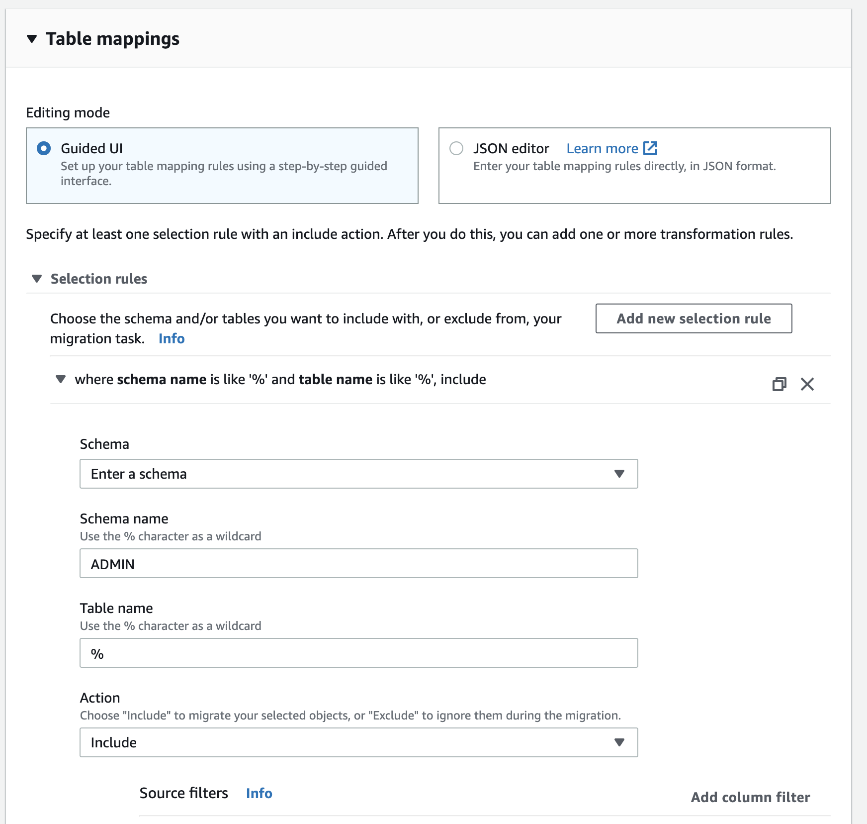Image resolution: width=867 pixels, height=824 pixels.
Task: Duplicate the current selection rule
Action: [x=780, y=384]
